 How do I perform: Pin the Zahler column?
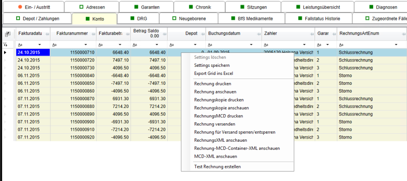[x=311, y=34]
